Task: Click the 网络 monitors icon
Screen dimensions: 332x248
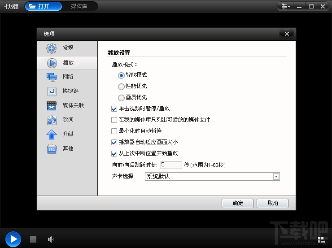Action: tap(52, 77)
